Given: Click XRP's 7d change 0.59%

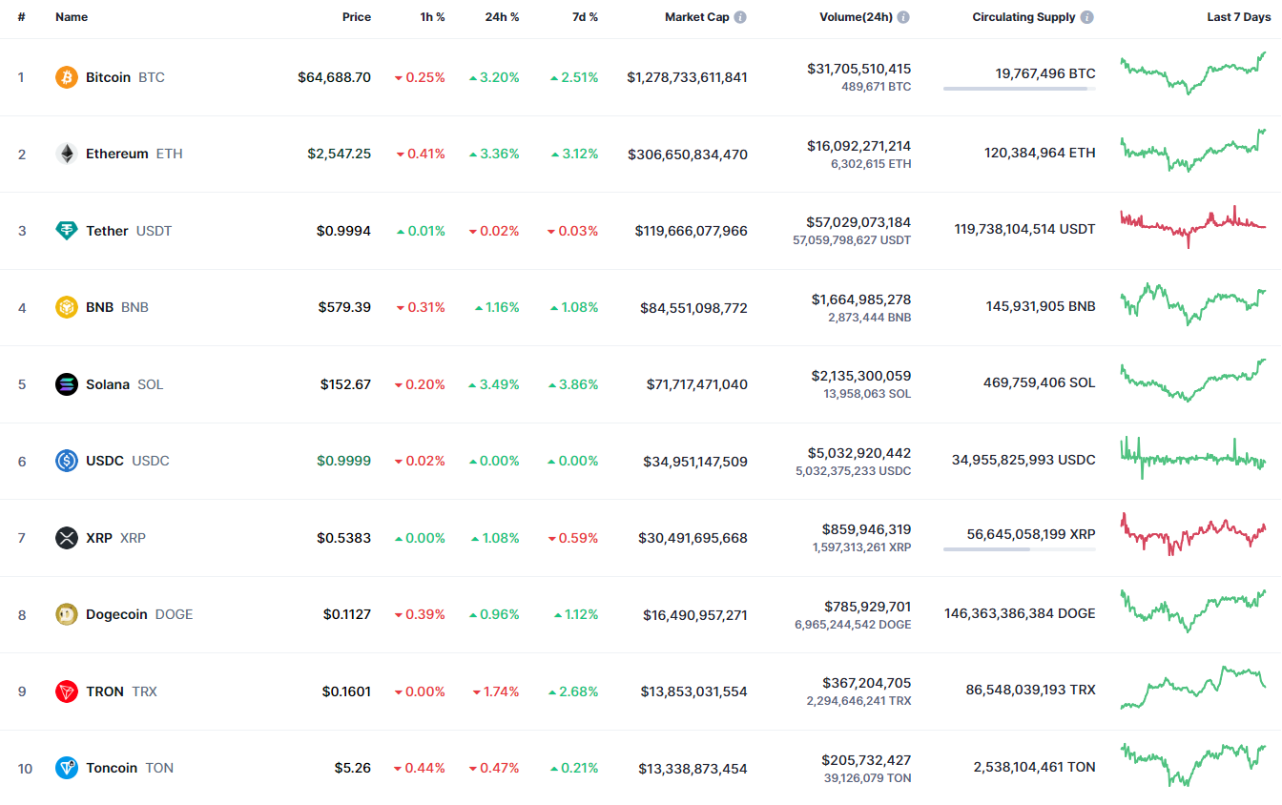Looking at the screenshot, I should [x=573, y=538].
